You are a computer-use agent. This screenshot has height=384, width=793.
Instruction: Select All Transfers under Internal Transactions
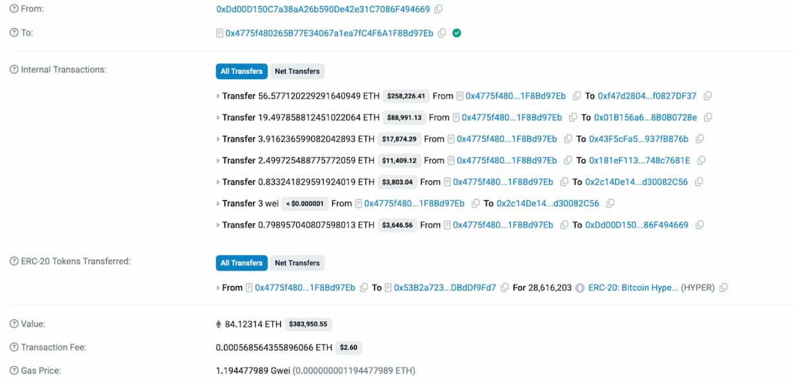(241, 71)
